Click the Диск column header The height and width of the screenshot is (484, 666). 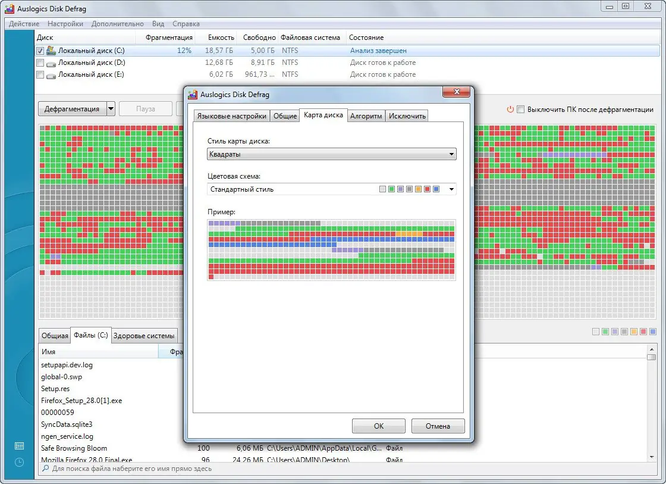tap(86, 38)
